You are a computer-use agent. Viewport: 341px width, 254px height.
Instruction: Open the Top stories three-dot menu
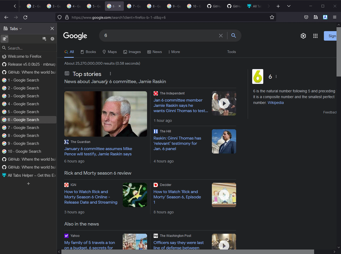[x=110, y=74]
